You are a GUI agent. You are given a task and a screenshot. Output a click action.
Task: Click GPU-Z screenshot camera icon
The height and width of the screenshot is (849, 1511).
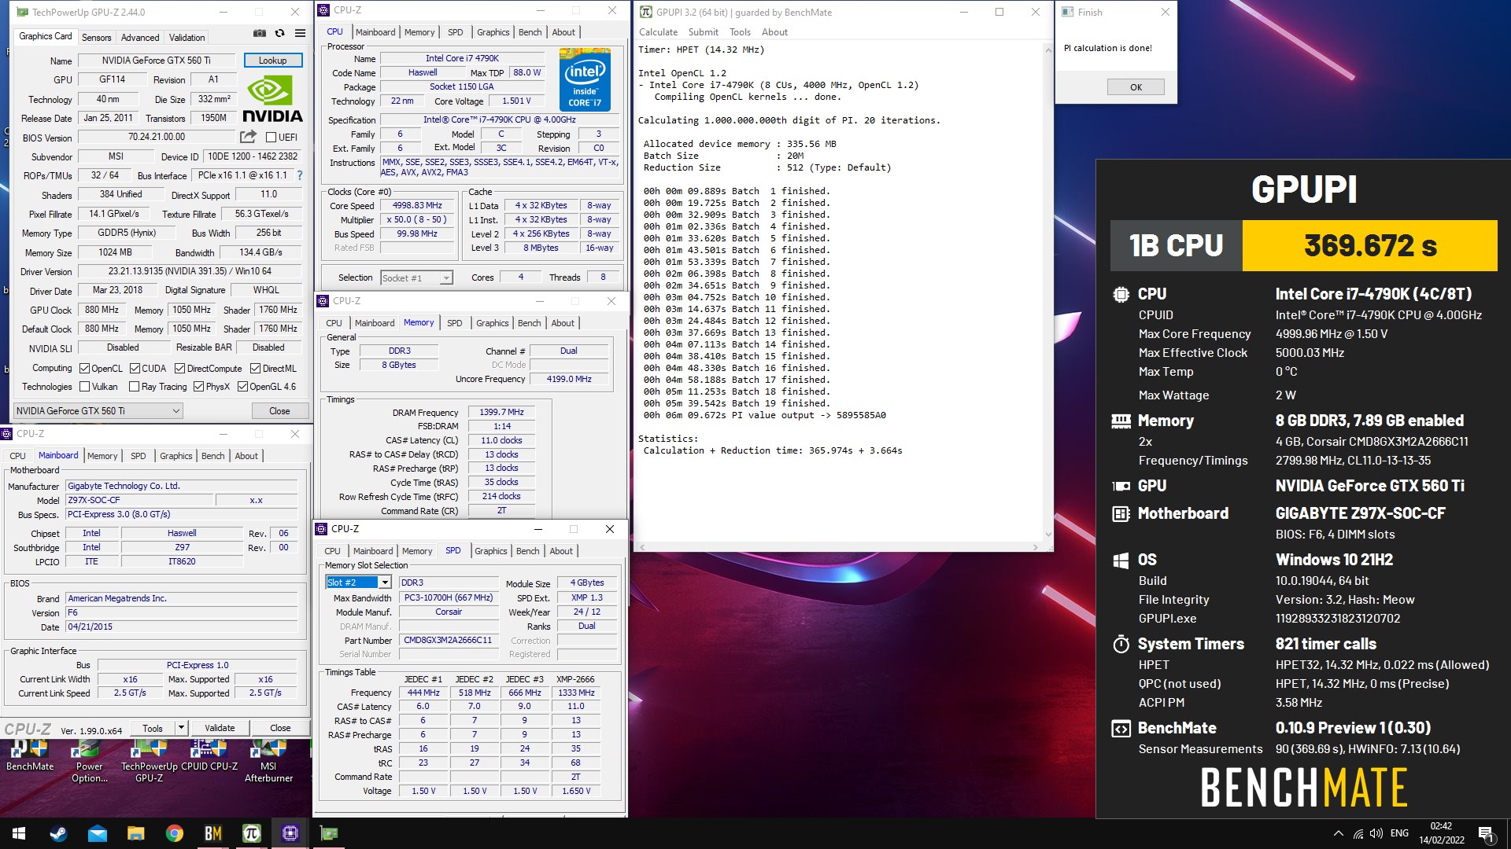click(259, 33)
